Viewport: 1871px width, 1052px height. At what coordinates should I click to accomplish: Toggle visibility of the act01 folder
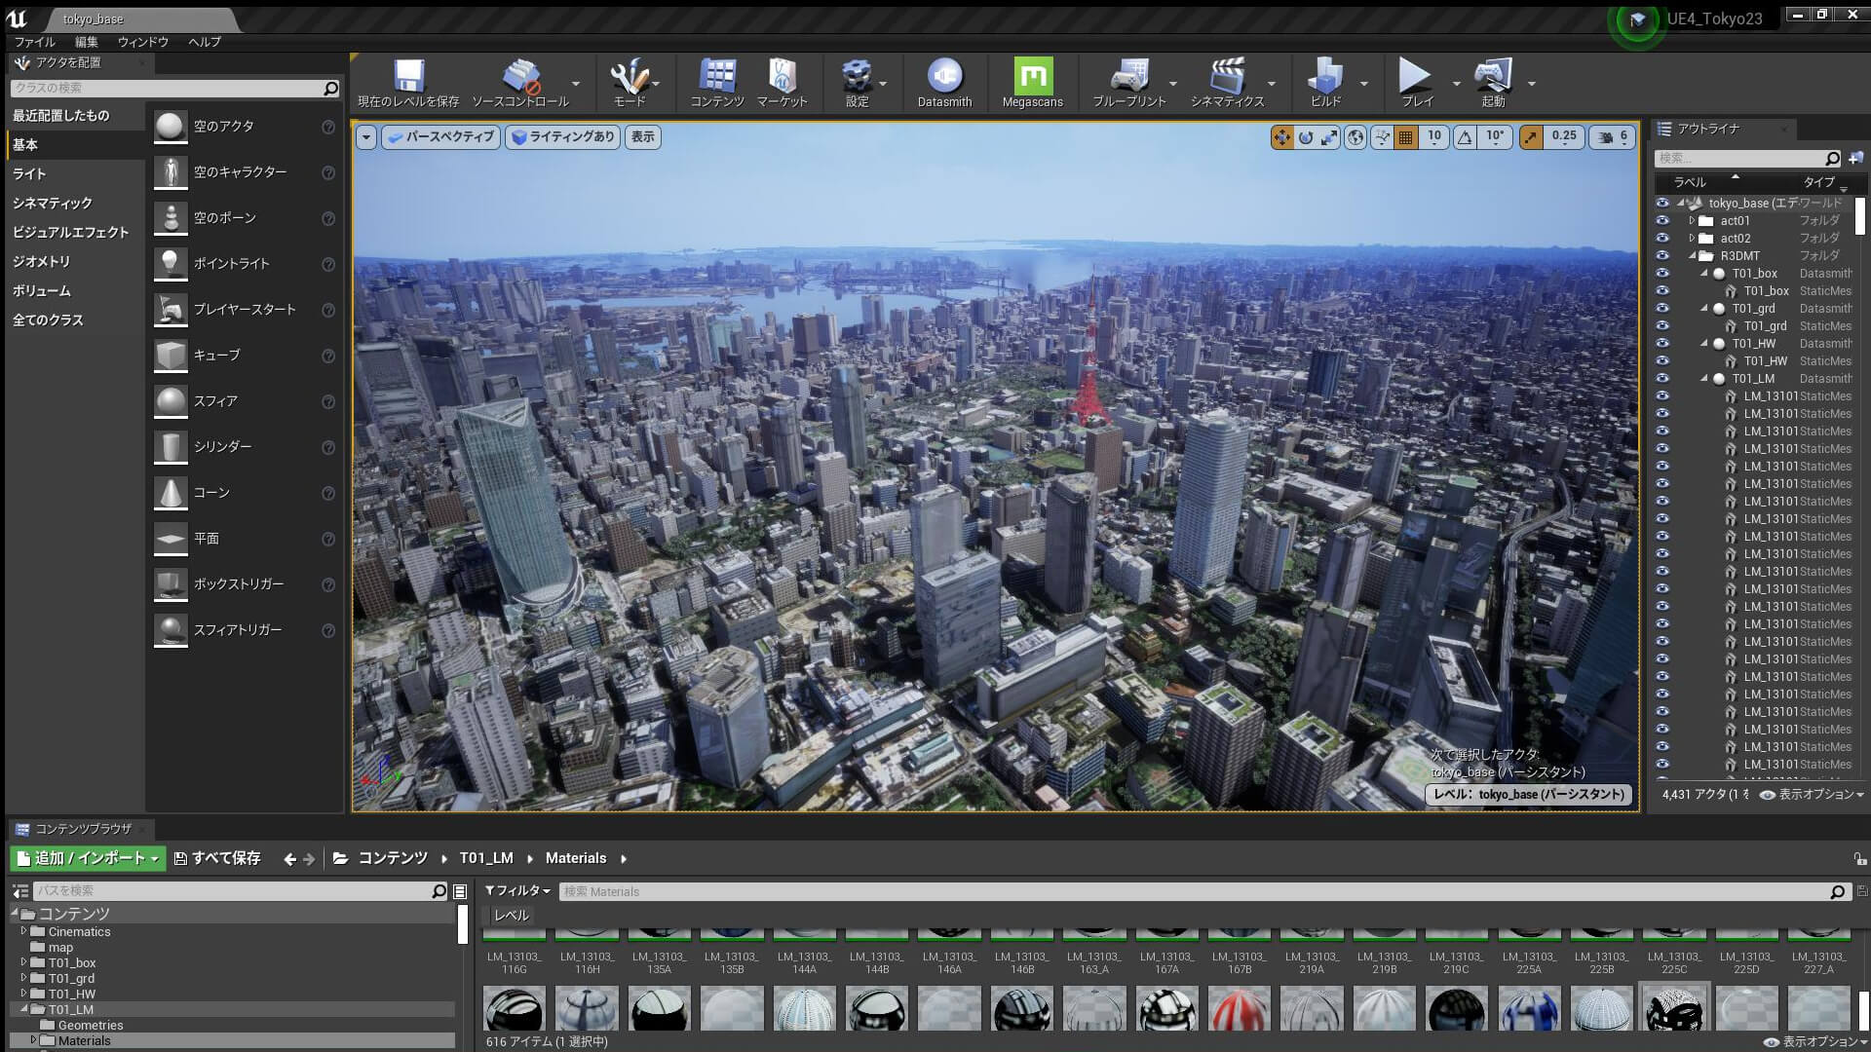coord(1661,221)
